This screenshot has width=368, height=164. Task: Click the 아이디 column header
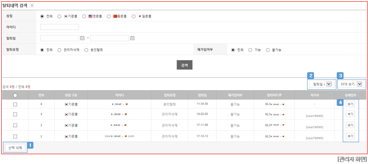pyautogui.click(x=120, y=95)
